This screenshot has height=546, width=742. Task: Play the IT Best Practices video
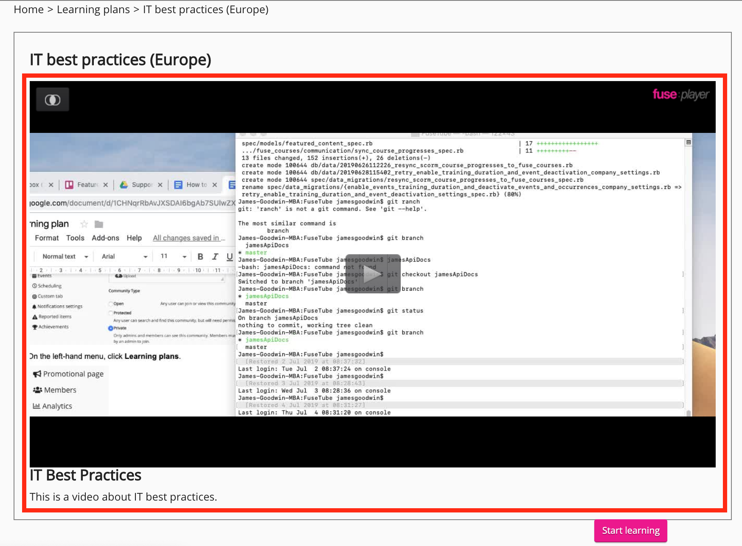pyautogui.click(x=373, y=274)
